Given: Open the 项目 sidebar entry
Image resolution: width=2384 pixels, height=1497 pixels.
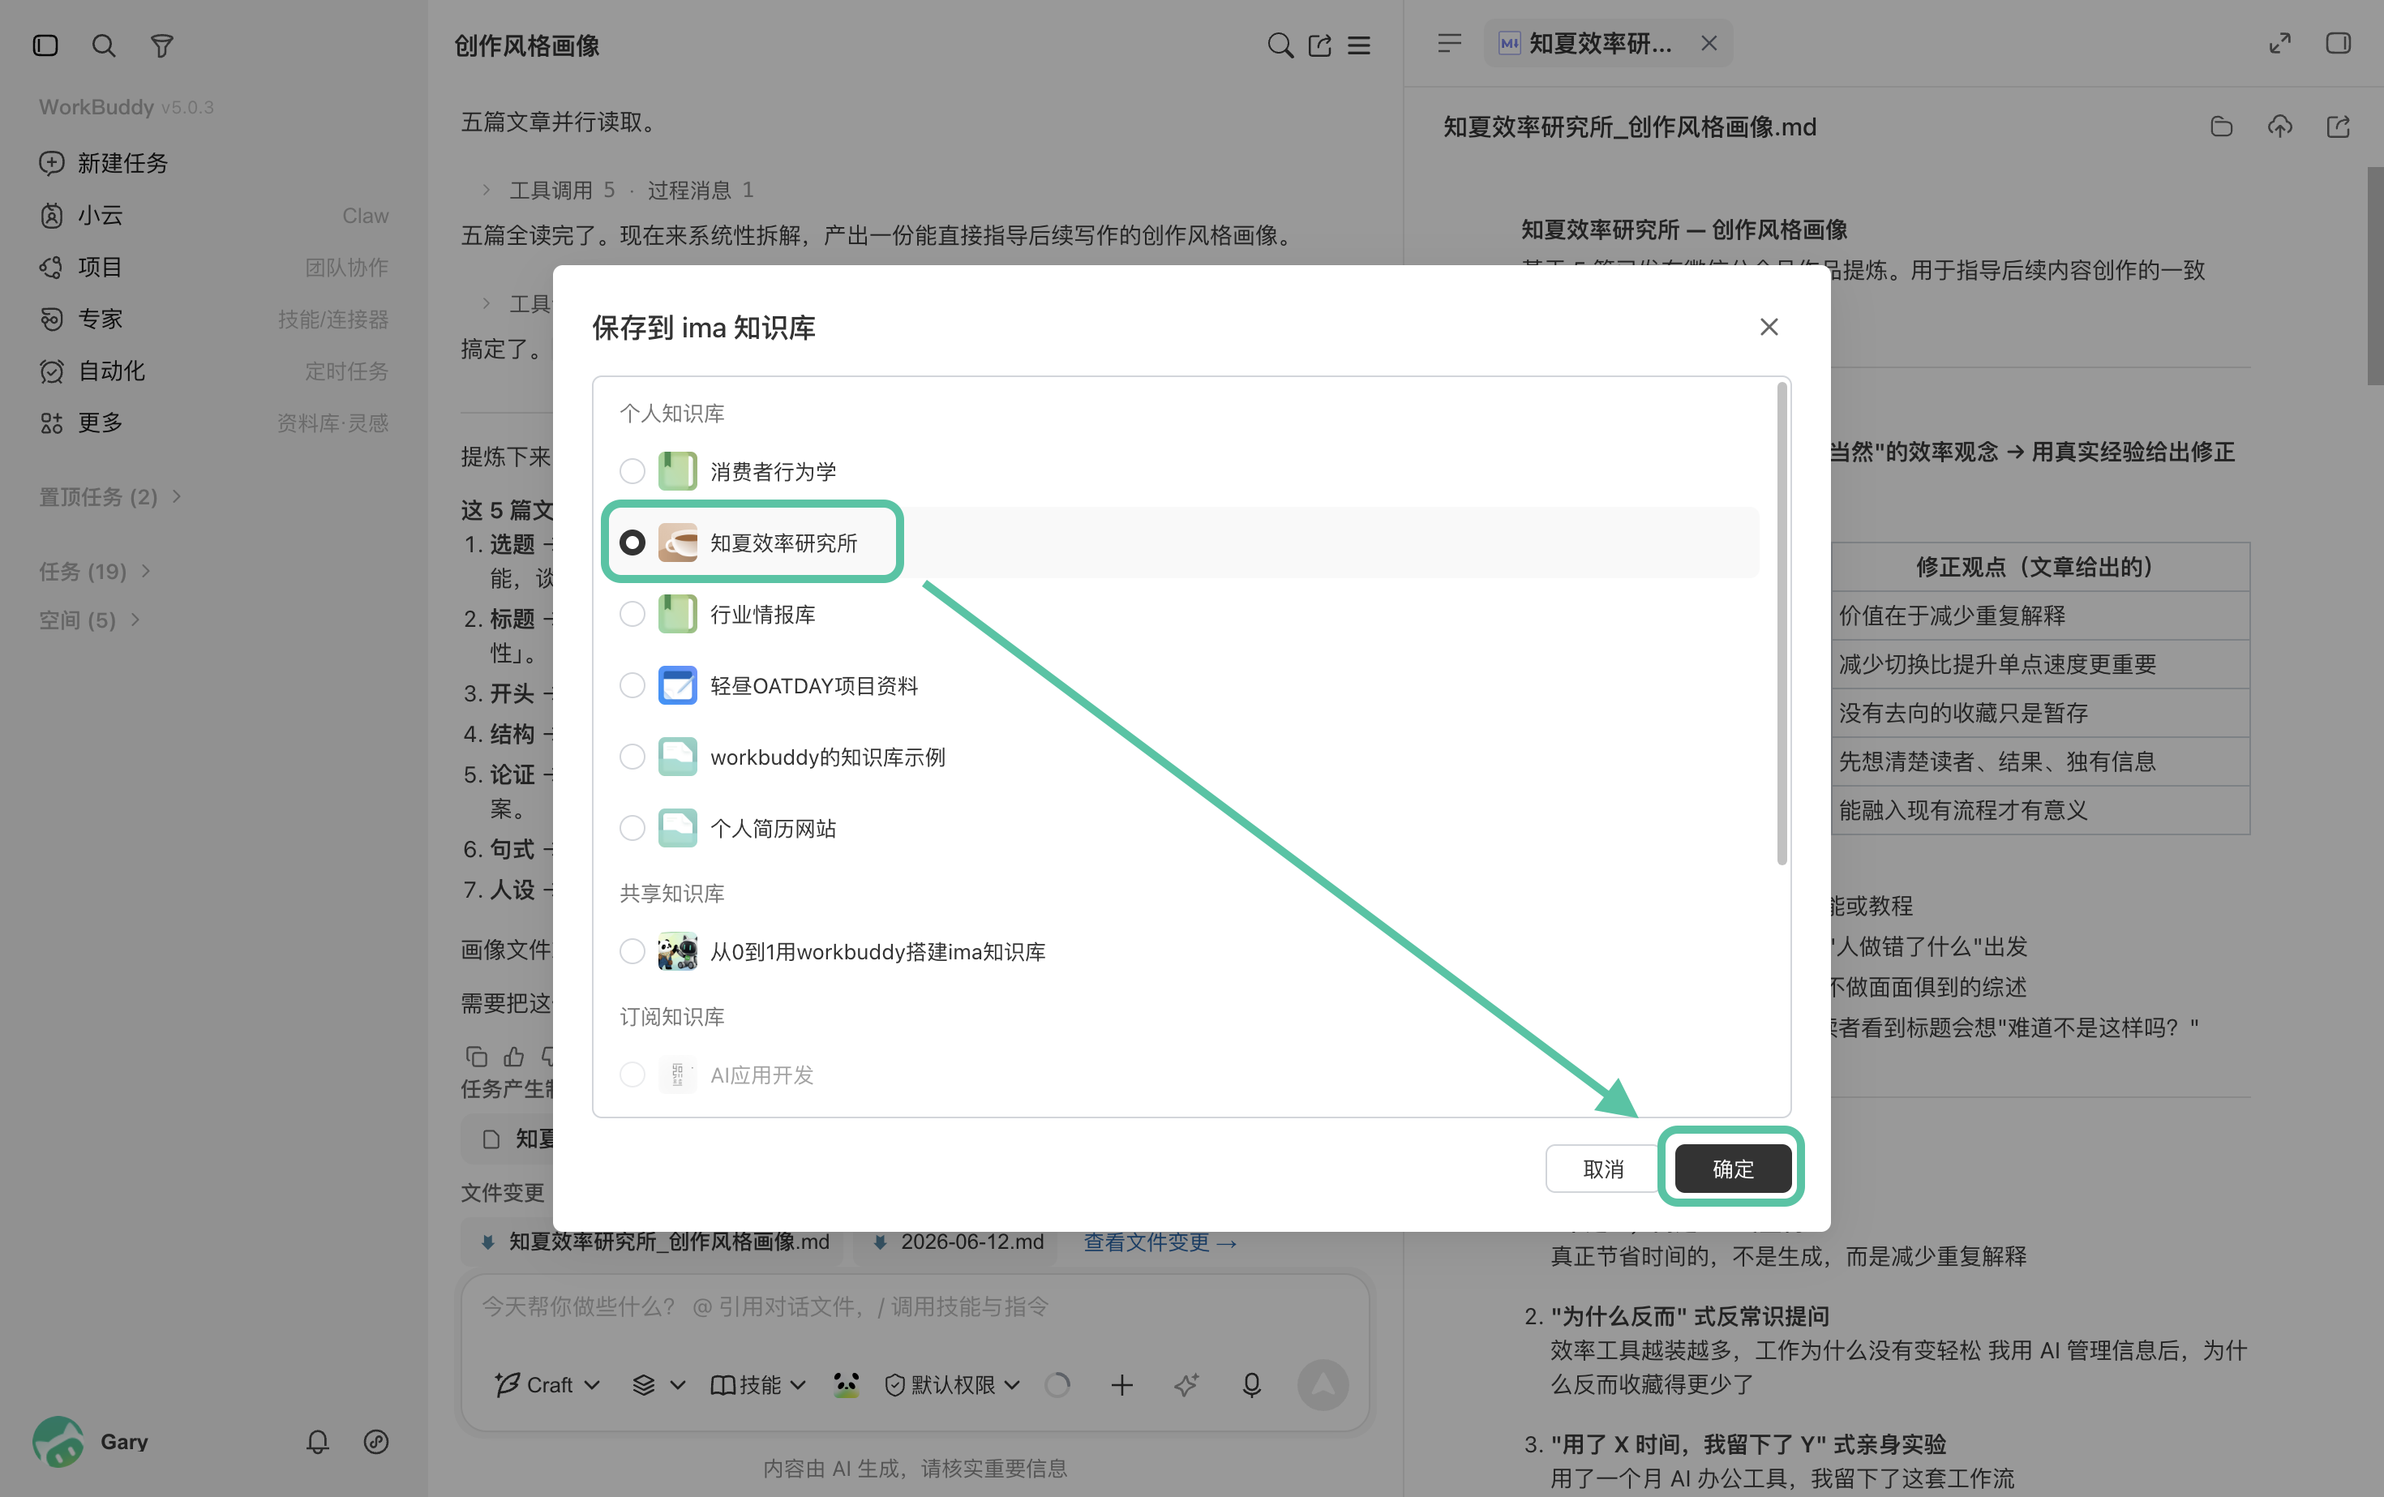Looking at the screenshot, I should point(214,266).
